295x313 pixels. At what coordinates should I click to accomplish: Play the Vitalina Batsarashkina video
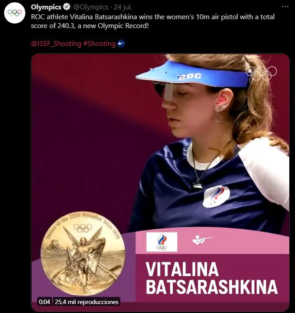[160, 182]
